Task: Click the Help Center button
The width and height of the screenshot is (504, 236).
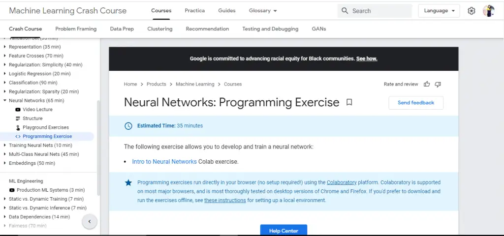Action: click(x=283, y=231)
